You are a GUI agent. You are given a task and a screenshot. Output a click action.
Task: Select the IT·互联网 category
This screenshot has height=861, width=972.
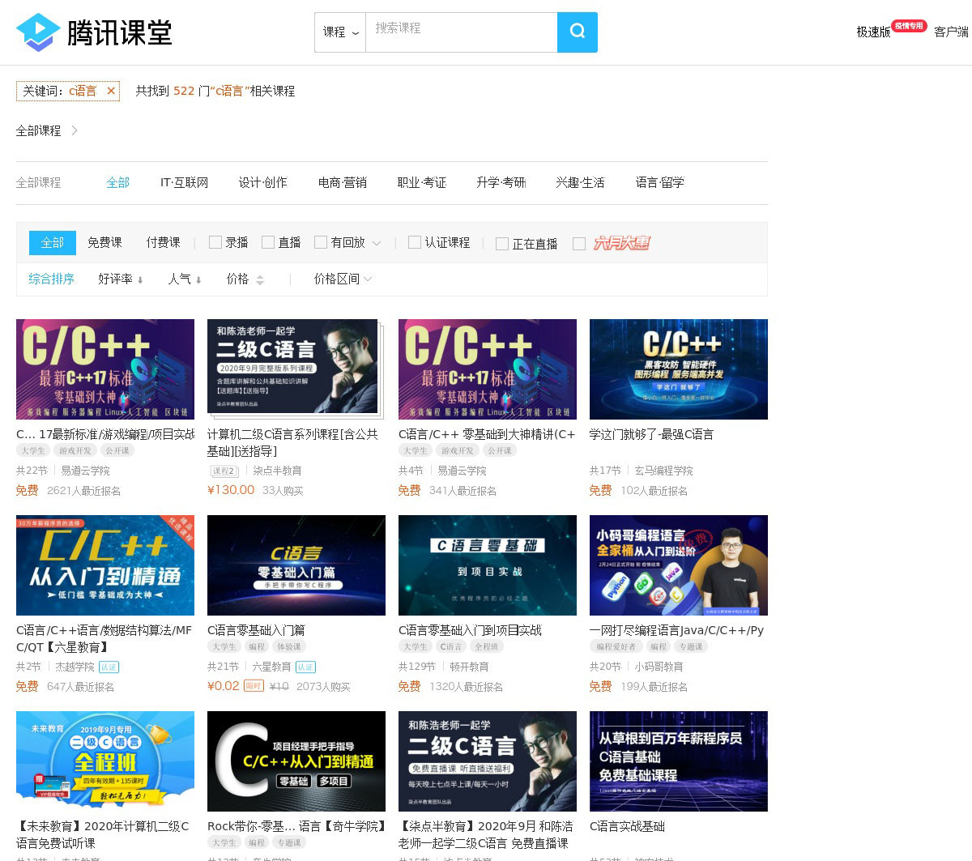point(185,182)
